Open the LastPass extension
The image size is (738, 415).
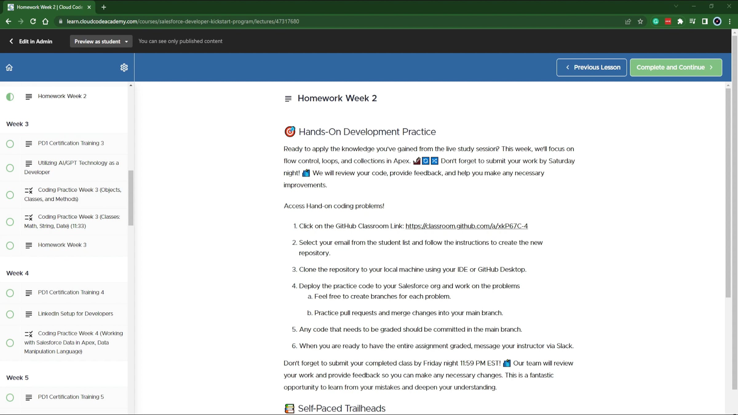668,21
